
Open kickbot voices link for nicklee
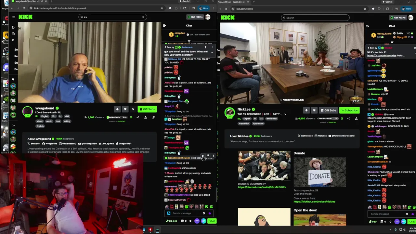pyautogui.click(x=314, y=201)
